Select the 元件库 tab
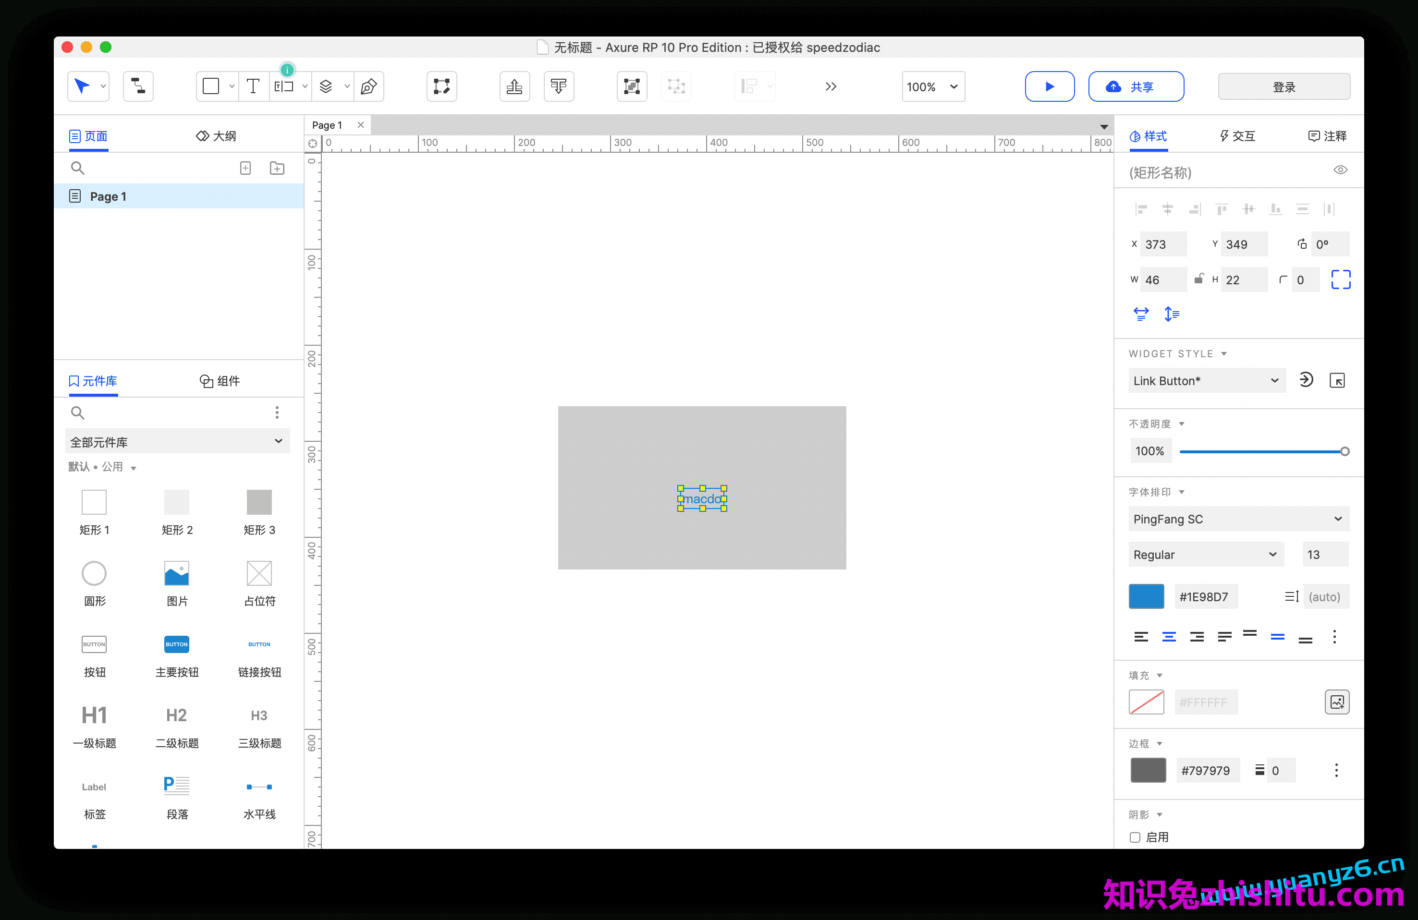Screen dimensions: 1418x920 pyautogui.click(x=93, y=381)
